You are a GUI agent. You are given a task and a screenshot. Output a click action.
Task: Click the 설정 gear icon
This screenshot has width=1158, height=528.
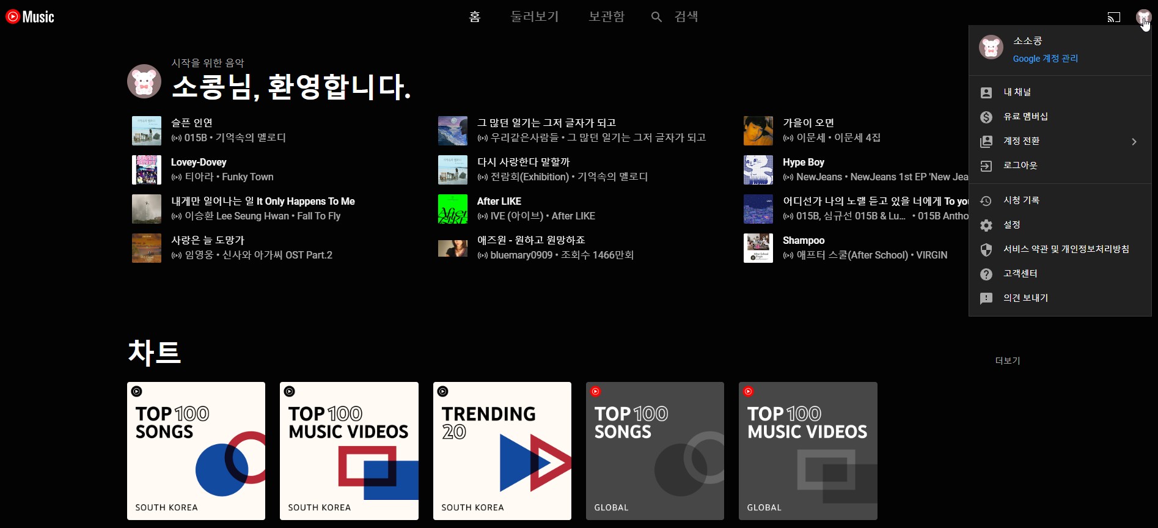coord(986,225)
